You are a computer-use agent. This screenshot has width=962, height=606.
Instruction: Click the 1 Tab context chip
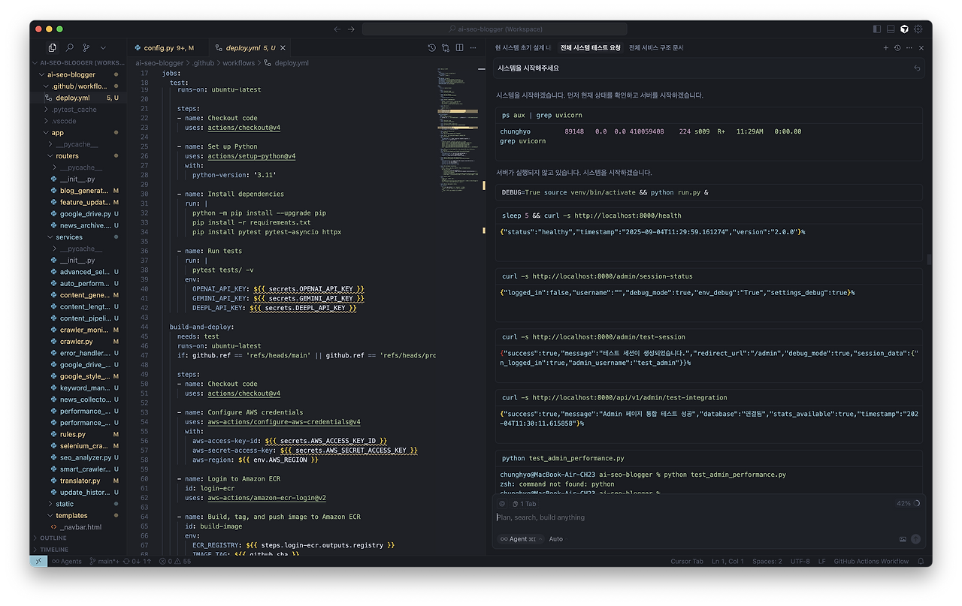click(524, 504)
